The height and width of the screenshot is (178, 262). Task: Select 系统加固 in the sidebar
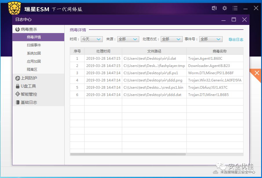pyautogui.click(x=38, y=53)
